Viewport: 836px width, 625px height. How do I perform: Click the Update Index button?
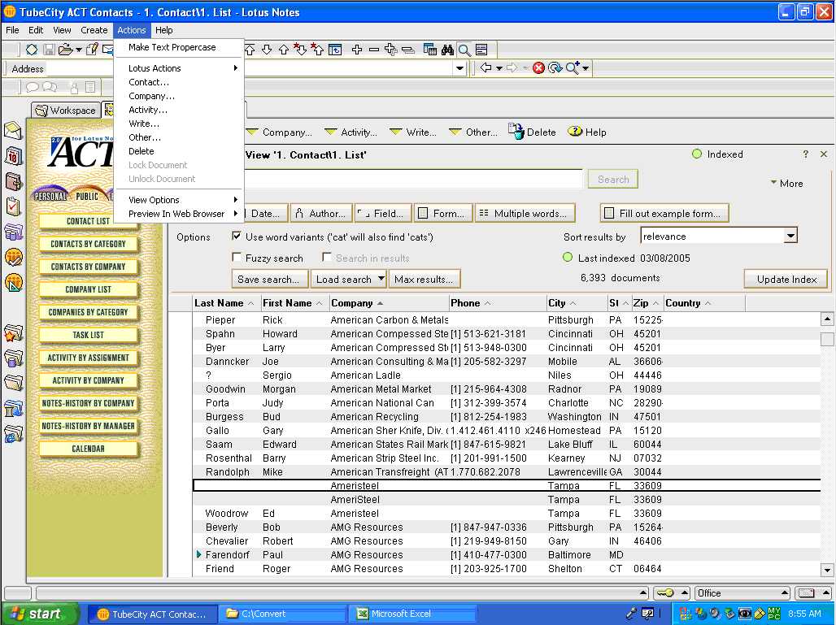tap(786, 280)
